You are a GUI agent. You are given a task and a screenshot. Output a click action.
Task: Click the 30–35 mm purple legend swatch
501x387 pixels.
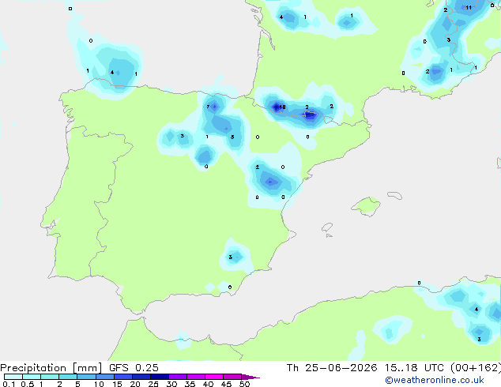coord(178,377)
